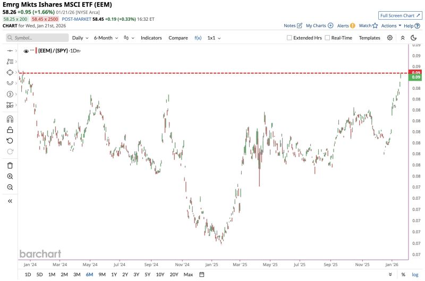The width and height of the screenshot is (425, 281).
Task: Click the Alerts exclamation icon
Action: (x=352, y=25)
